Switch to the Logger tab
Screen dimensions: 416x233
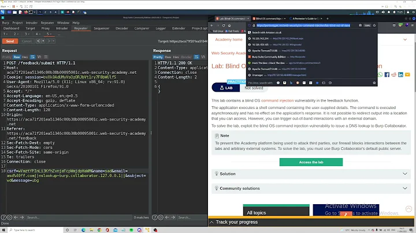pos(161,28)
